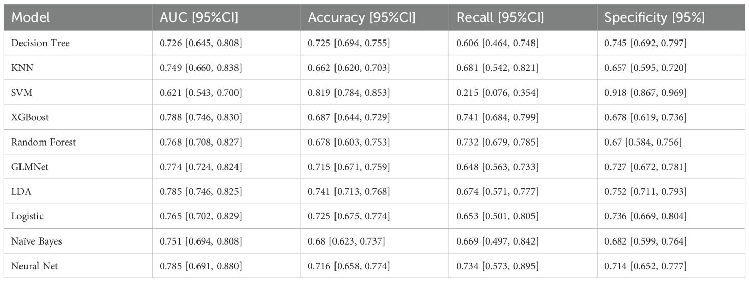Click the Model column header
Screen dimensions: 749x282
[31, 17]
